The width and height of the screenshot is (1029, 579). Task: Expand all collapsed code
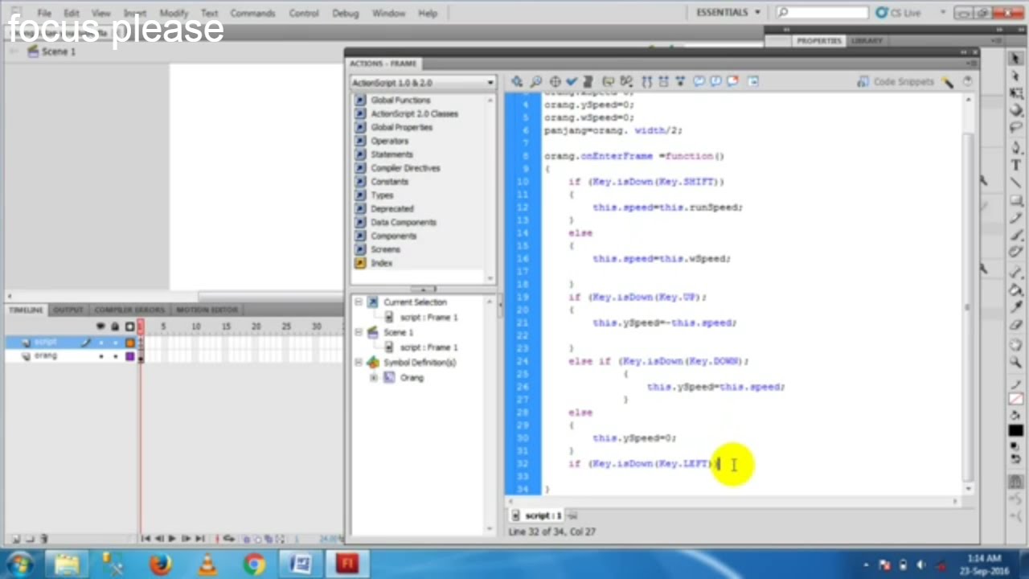681,82
